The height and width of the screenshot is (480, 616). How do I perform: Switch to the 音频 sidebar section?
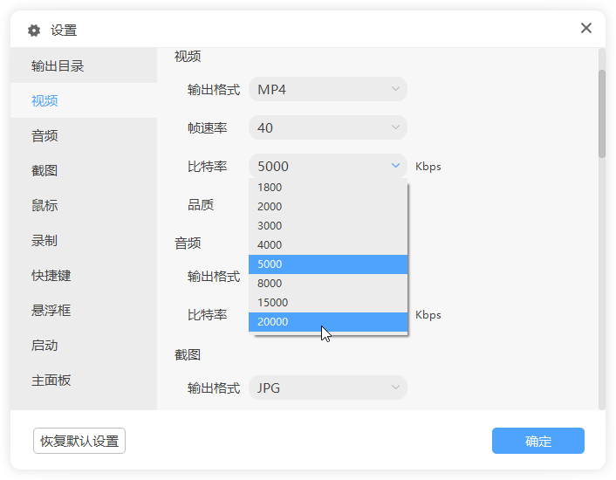(44, 136)
